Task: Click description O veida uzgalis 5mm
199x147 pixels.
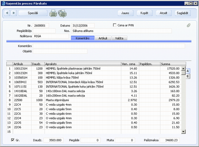Action: pyautogui.click(x=59, y=123)
